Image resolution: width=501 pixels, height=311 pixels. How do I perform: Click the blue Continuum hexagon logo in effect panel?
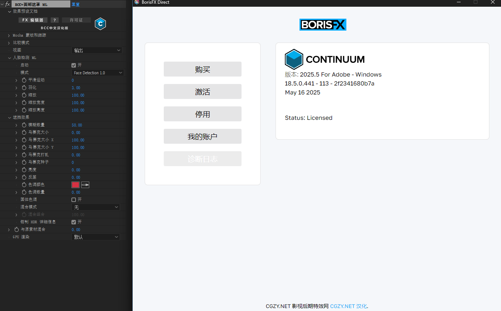click(100, 24)
